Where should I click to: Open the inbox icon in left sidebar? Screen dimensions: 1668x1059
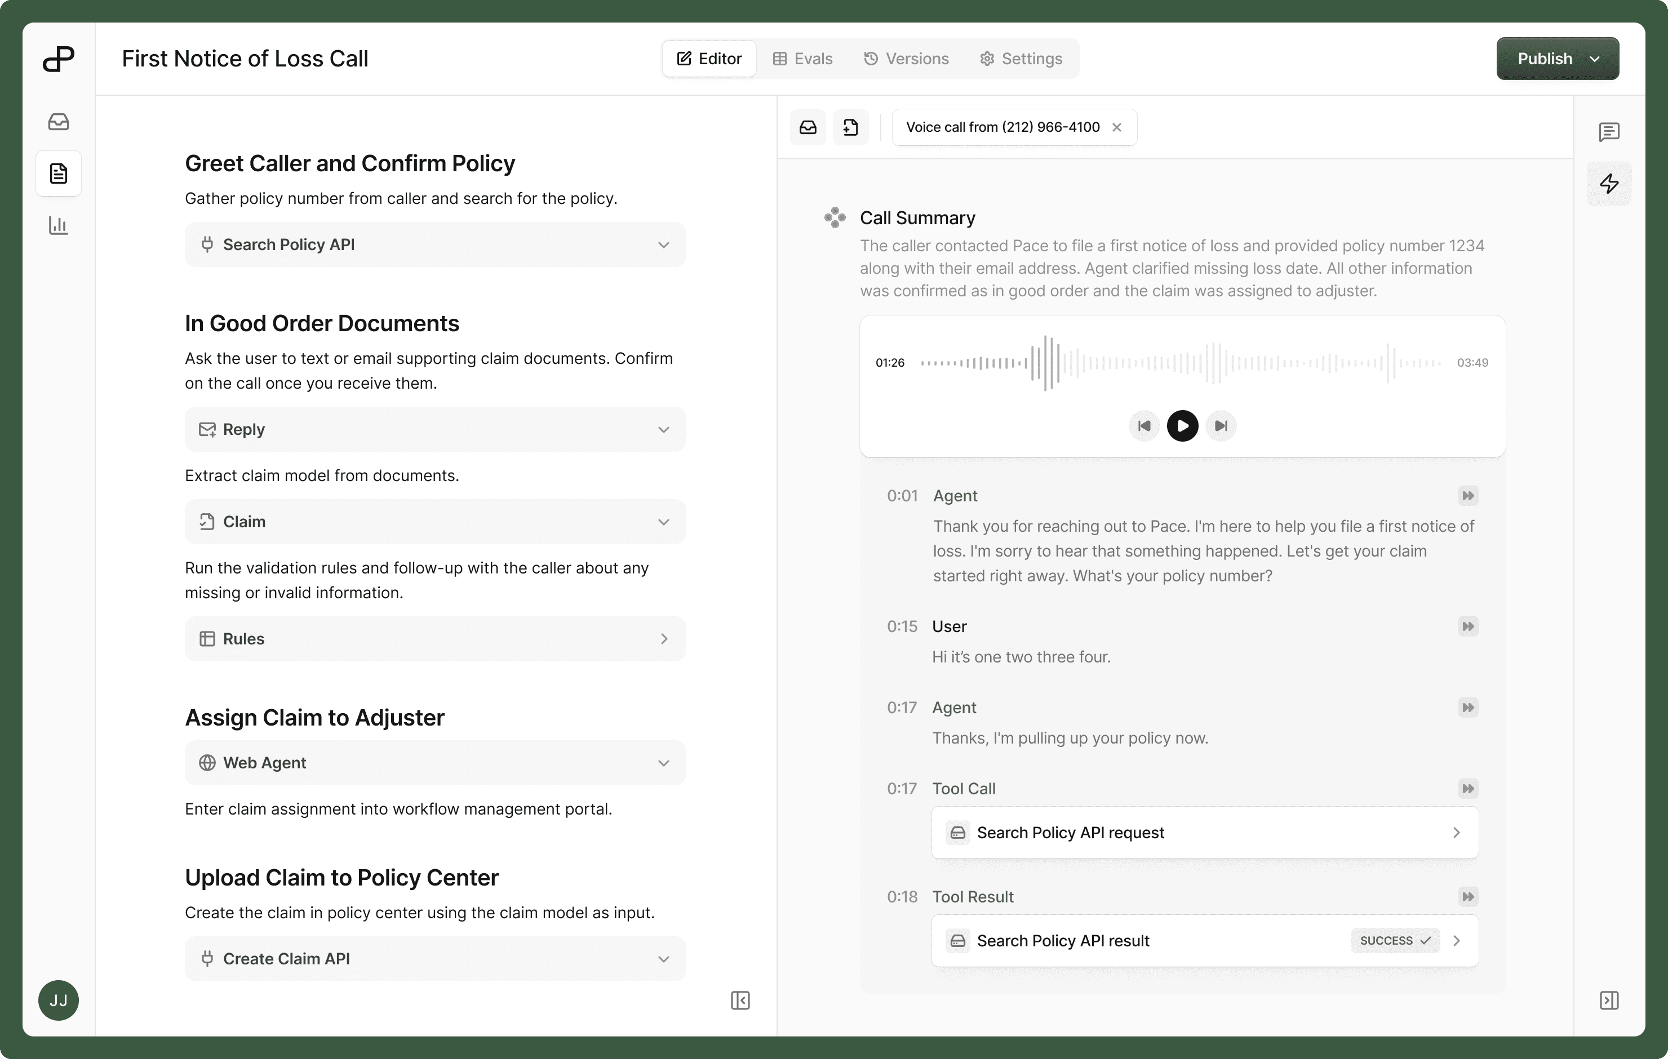[x=58, y=122]
